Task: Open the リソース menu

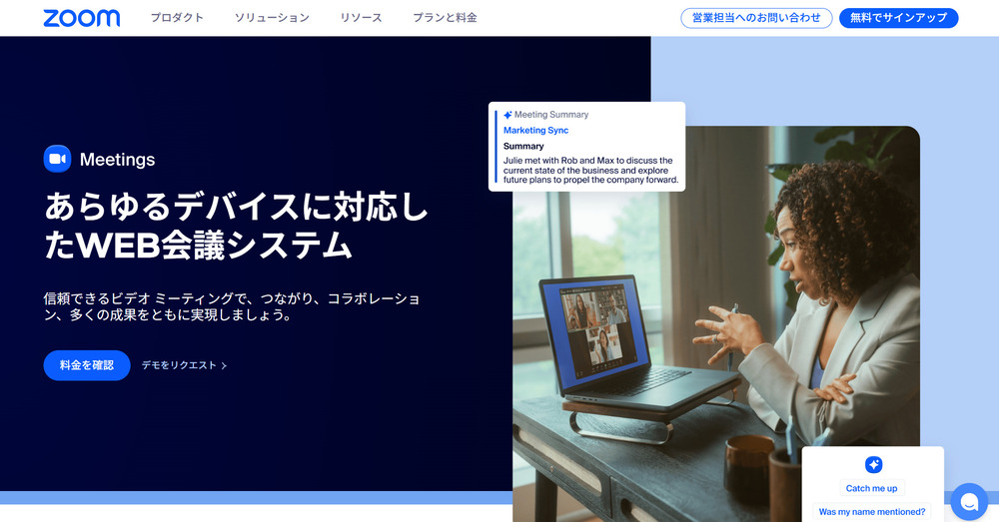Action: tap(362, 18)
